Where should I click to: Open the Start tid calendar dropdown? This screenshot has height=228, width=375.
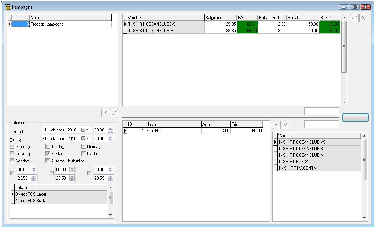(85, 130)
